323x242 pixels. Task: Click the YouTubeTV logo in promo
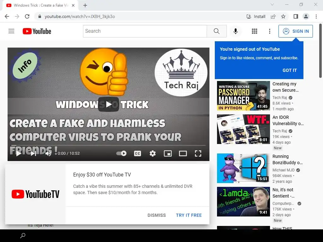coord(35,194)
